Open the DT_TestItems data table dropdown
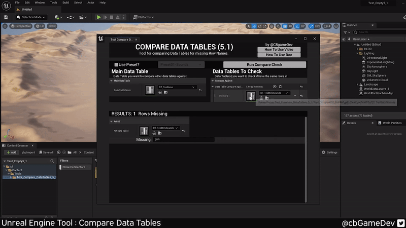The image size is (406, 228). click(x=177, y=87)
